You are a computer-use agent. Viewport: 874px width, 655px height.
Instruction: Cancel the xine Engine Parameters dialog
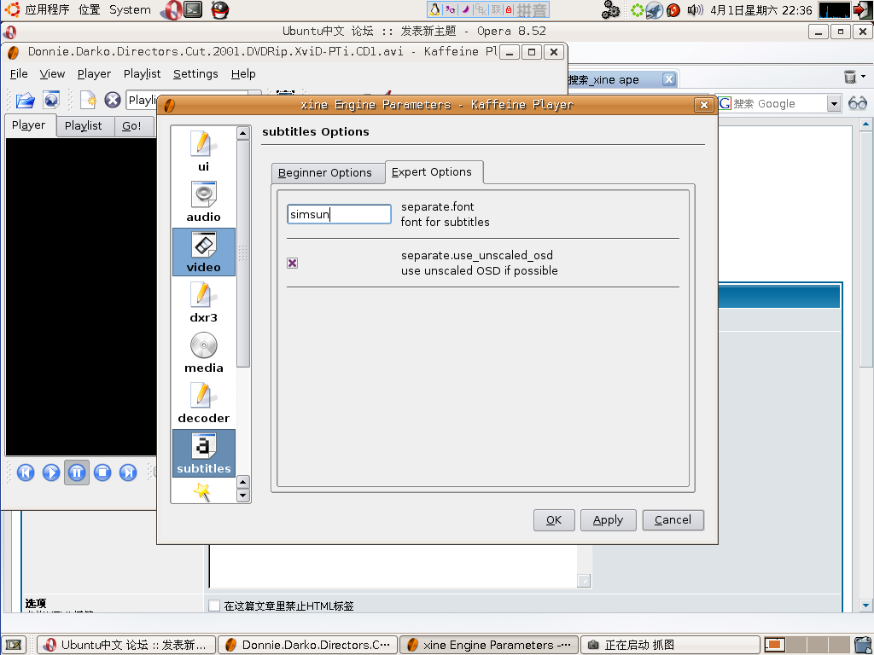pyautogui.click(x=673, y=520)
